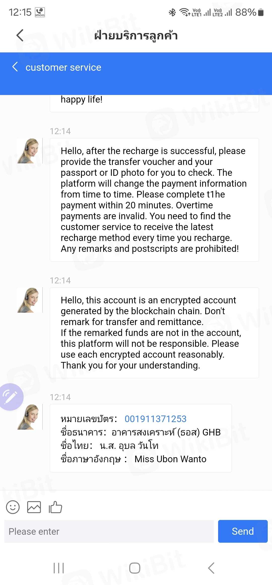The width and height of the screenshot is (272, 585).
Task: Tap the back chevron next to customer service
Action: pos(15,67)
